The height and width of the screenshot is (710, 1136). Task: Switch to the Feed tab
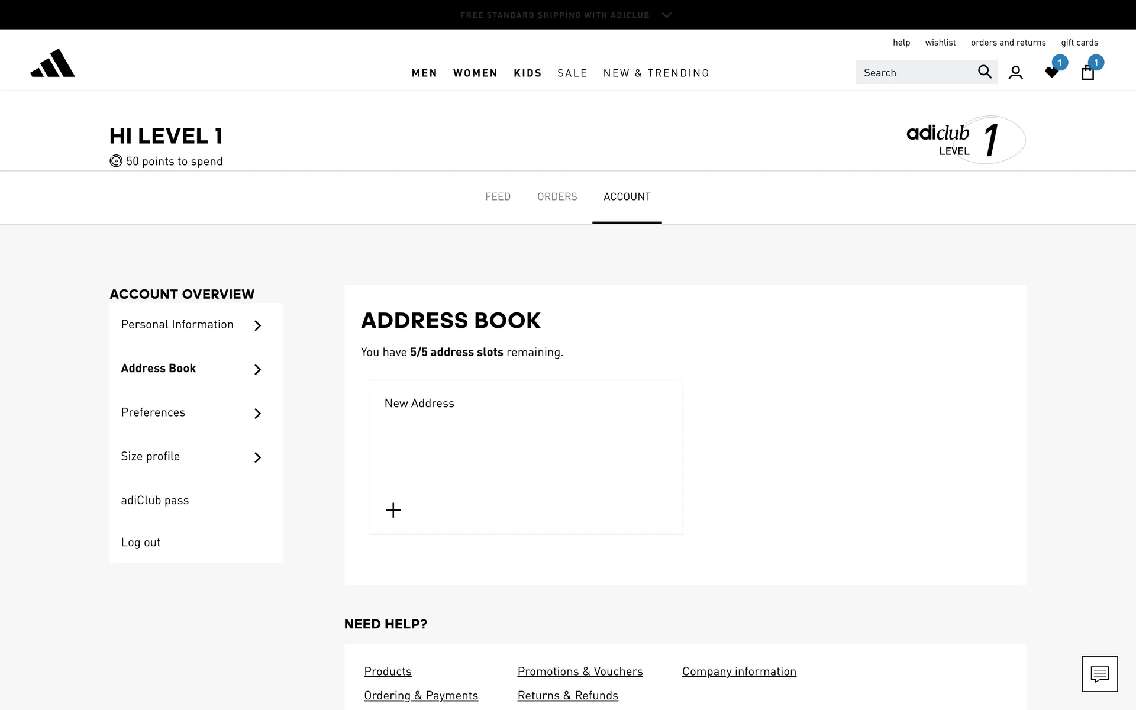point(498,196)
